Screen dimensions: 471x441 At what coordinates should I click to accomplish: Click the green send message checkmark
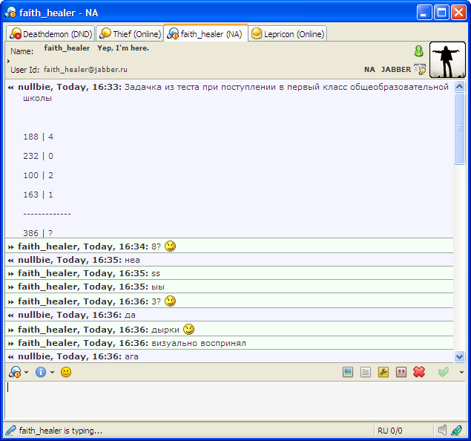coord(444,372)
